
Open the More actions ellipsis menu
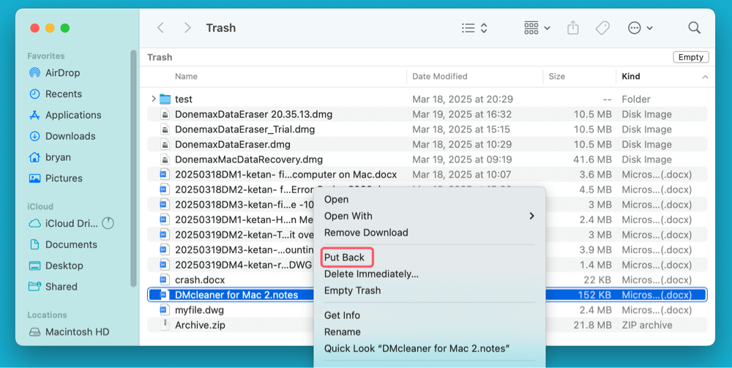pos(640,28)
